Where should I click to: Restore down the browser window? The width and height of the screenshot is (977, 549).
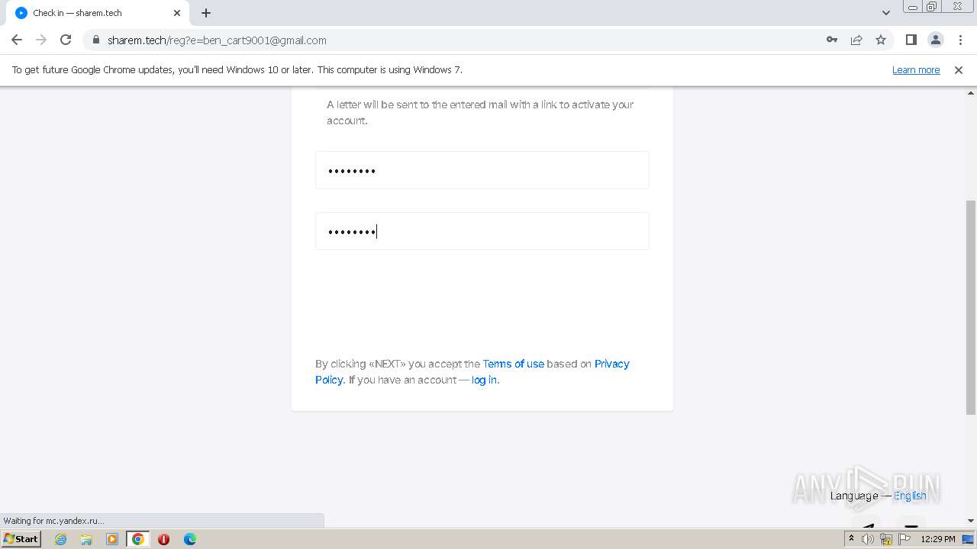[x=932, y=6]
